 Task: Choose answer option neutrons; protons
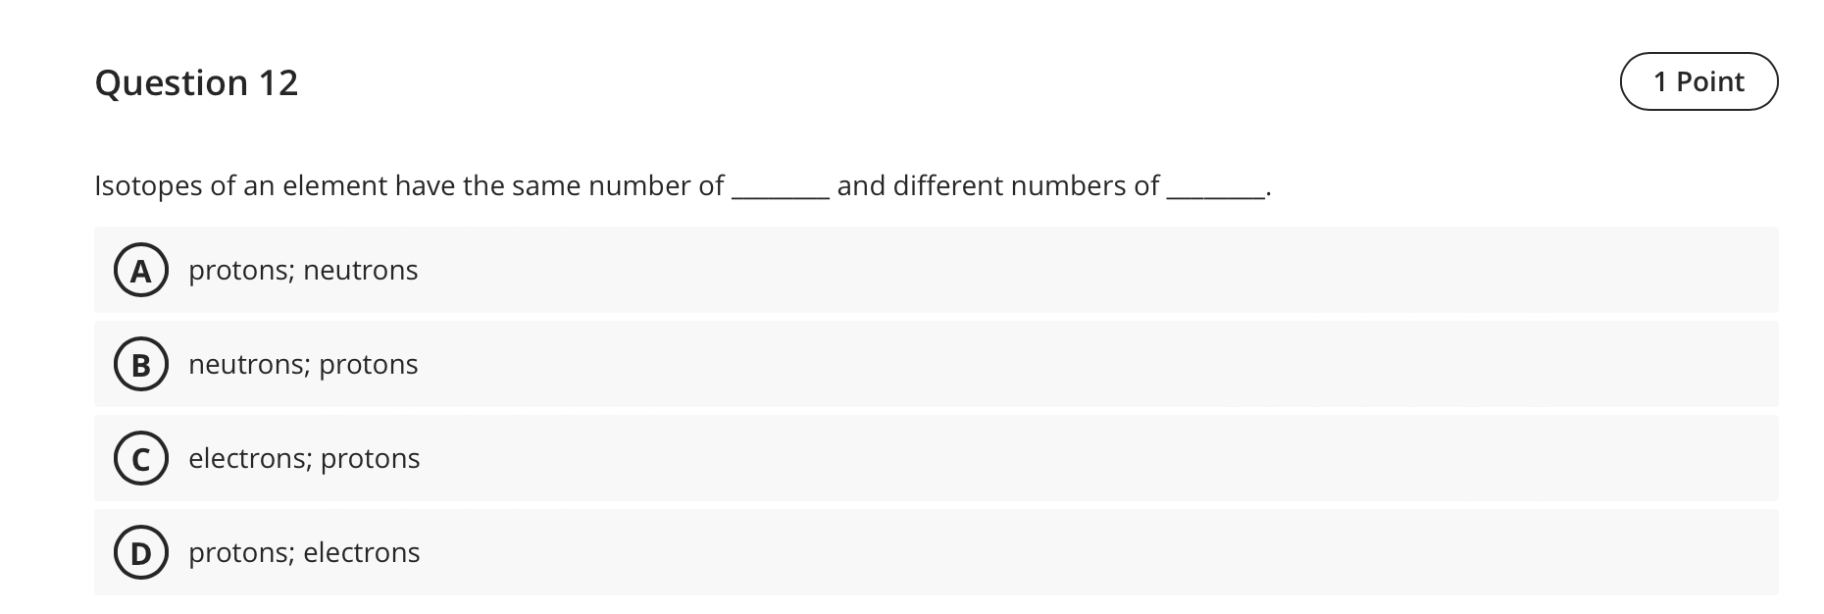click(303, 364)
